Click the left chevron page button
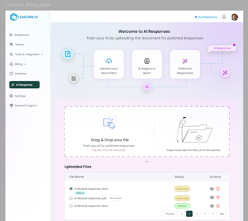The width and height of the screenshot is (248, 221). 182,214
